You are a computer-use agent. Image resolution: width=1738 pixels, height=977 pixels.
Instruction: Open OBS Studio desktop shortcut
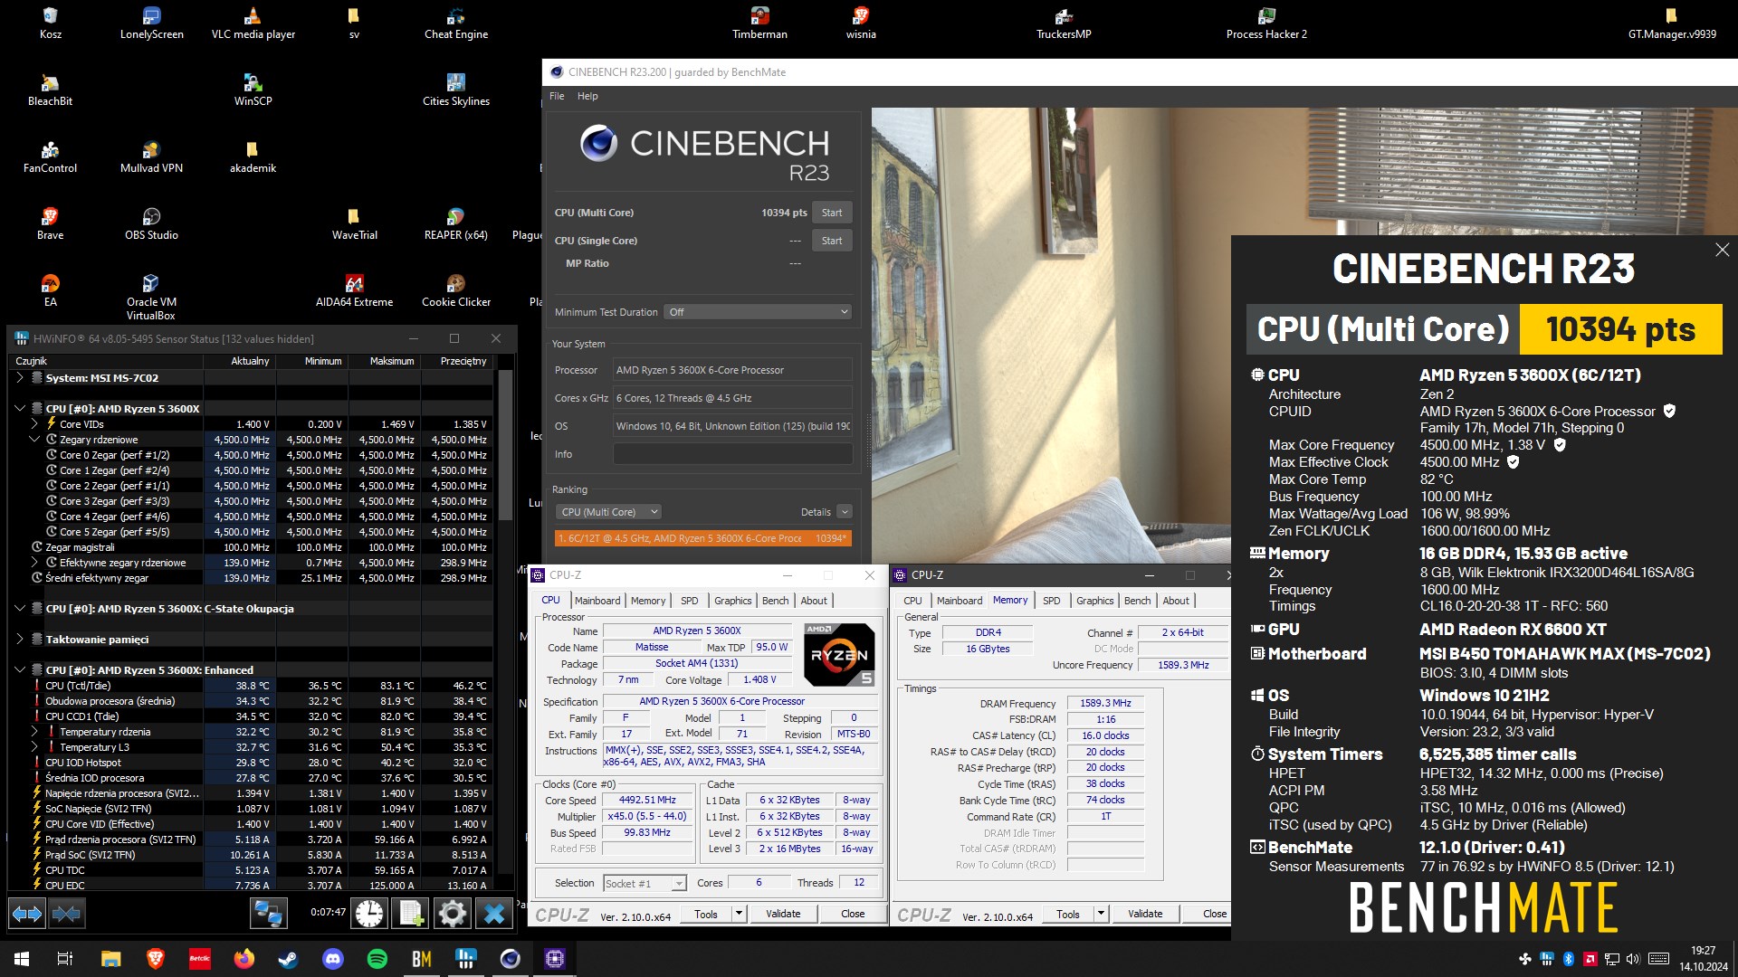(x=151, y=224)
